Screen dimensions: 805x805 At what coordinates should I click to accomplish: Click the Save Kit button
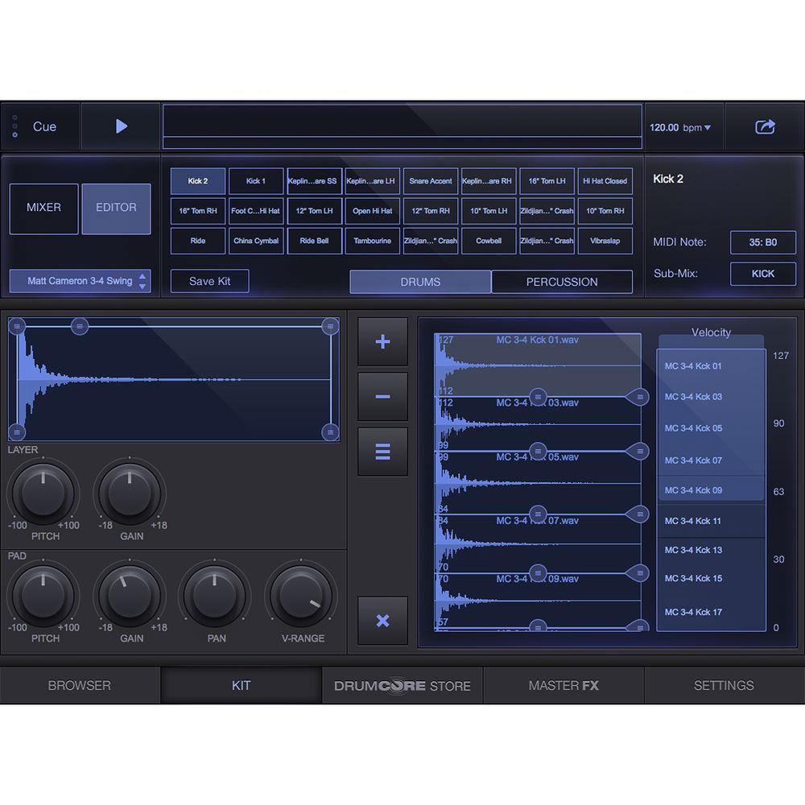click(x=209, y=281)
